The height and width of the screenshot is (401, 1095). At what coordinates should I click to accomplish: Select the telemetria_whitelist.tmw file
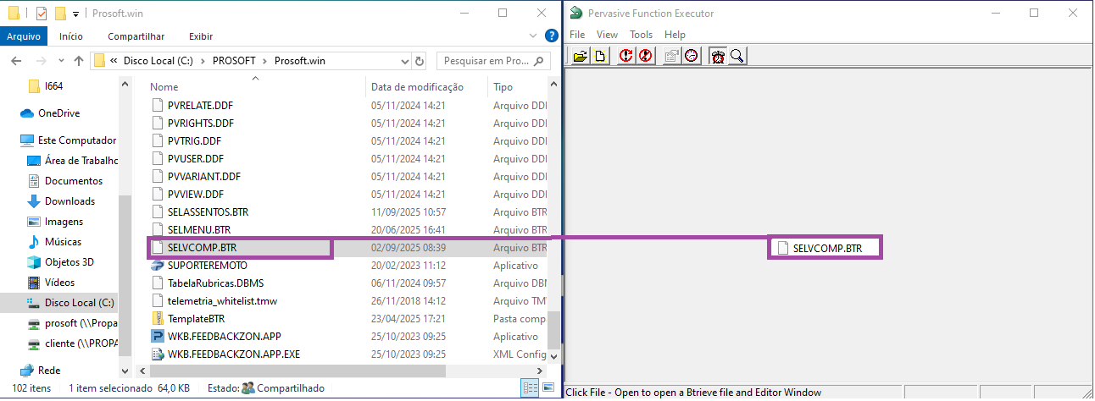coord(222,300)
